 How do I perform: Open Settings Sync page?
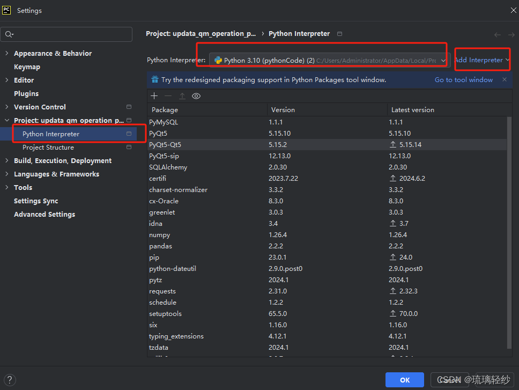pyautogui.click(x=36, y=201)
